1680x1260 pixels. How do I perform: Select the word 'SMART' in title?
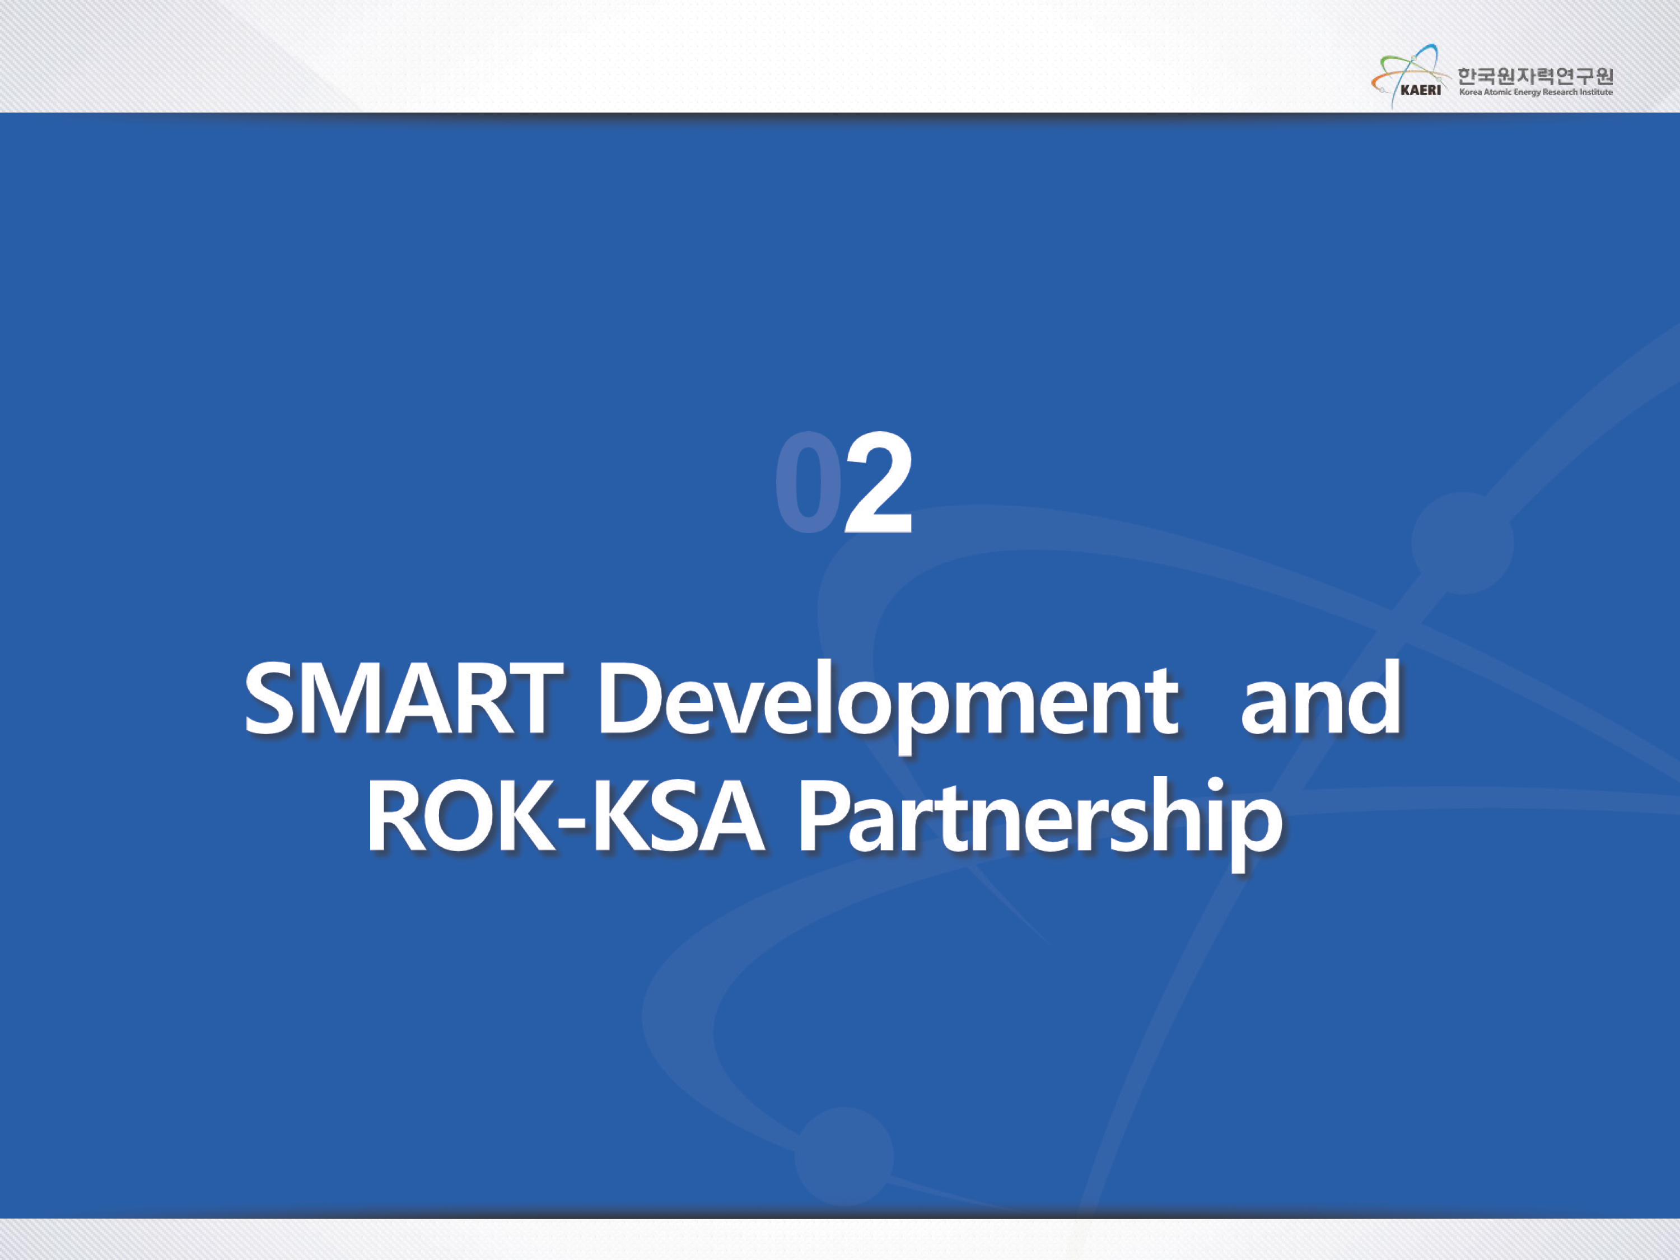pyautogui.click(x=404, y=699)
